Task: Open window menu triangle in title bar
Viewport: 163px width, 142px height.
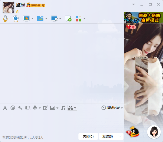Action: pyautogui.click(x=134, y=4)
